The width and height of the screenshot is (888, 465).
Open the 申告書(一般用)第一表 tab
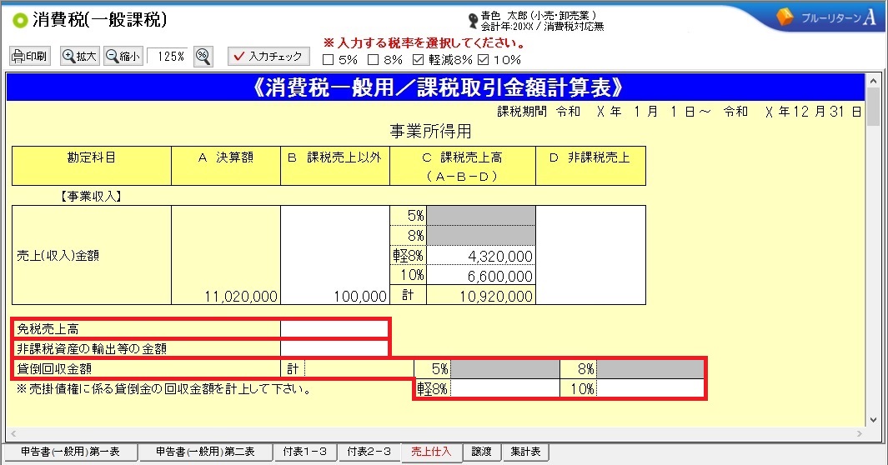[70, 452]
